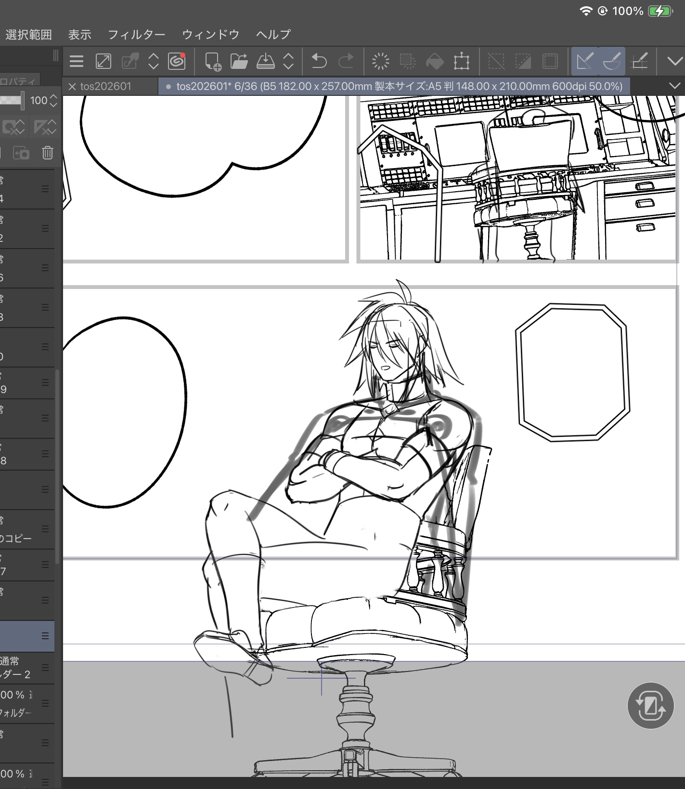Click the Open file folder icon
This screenshot has height=789, width=685.
239,61
